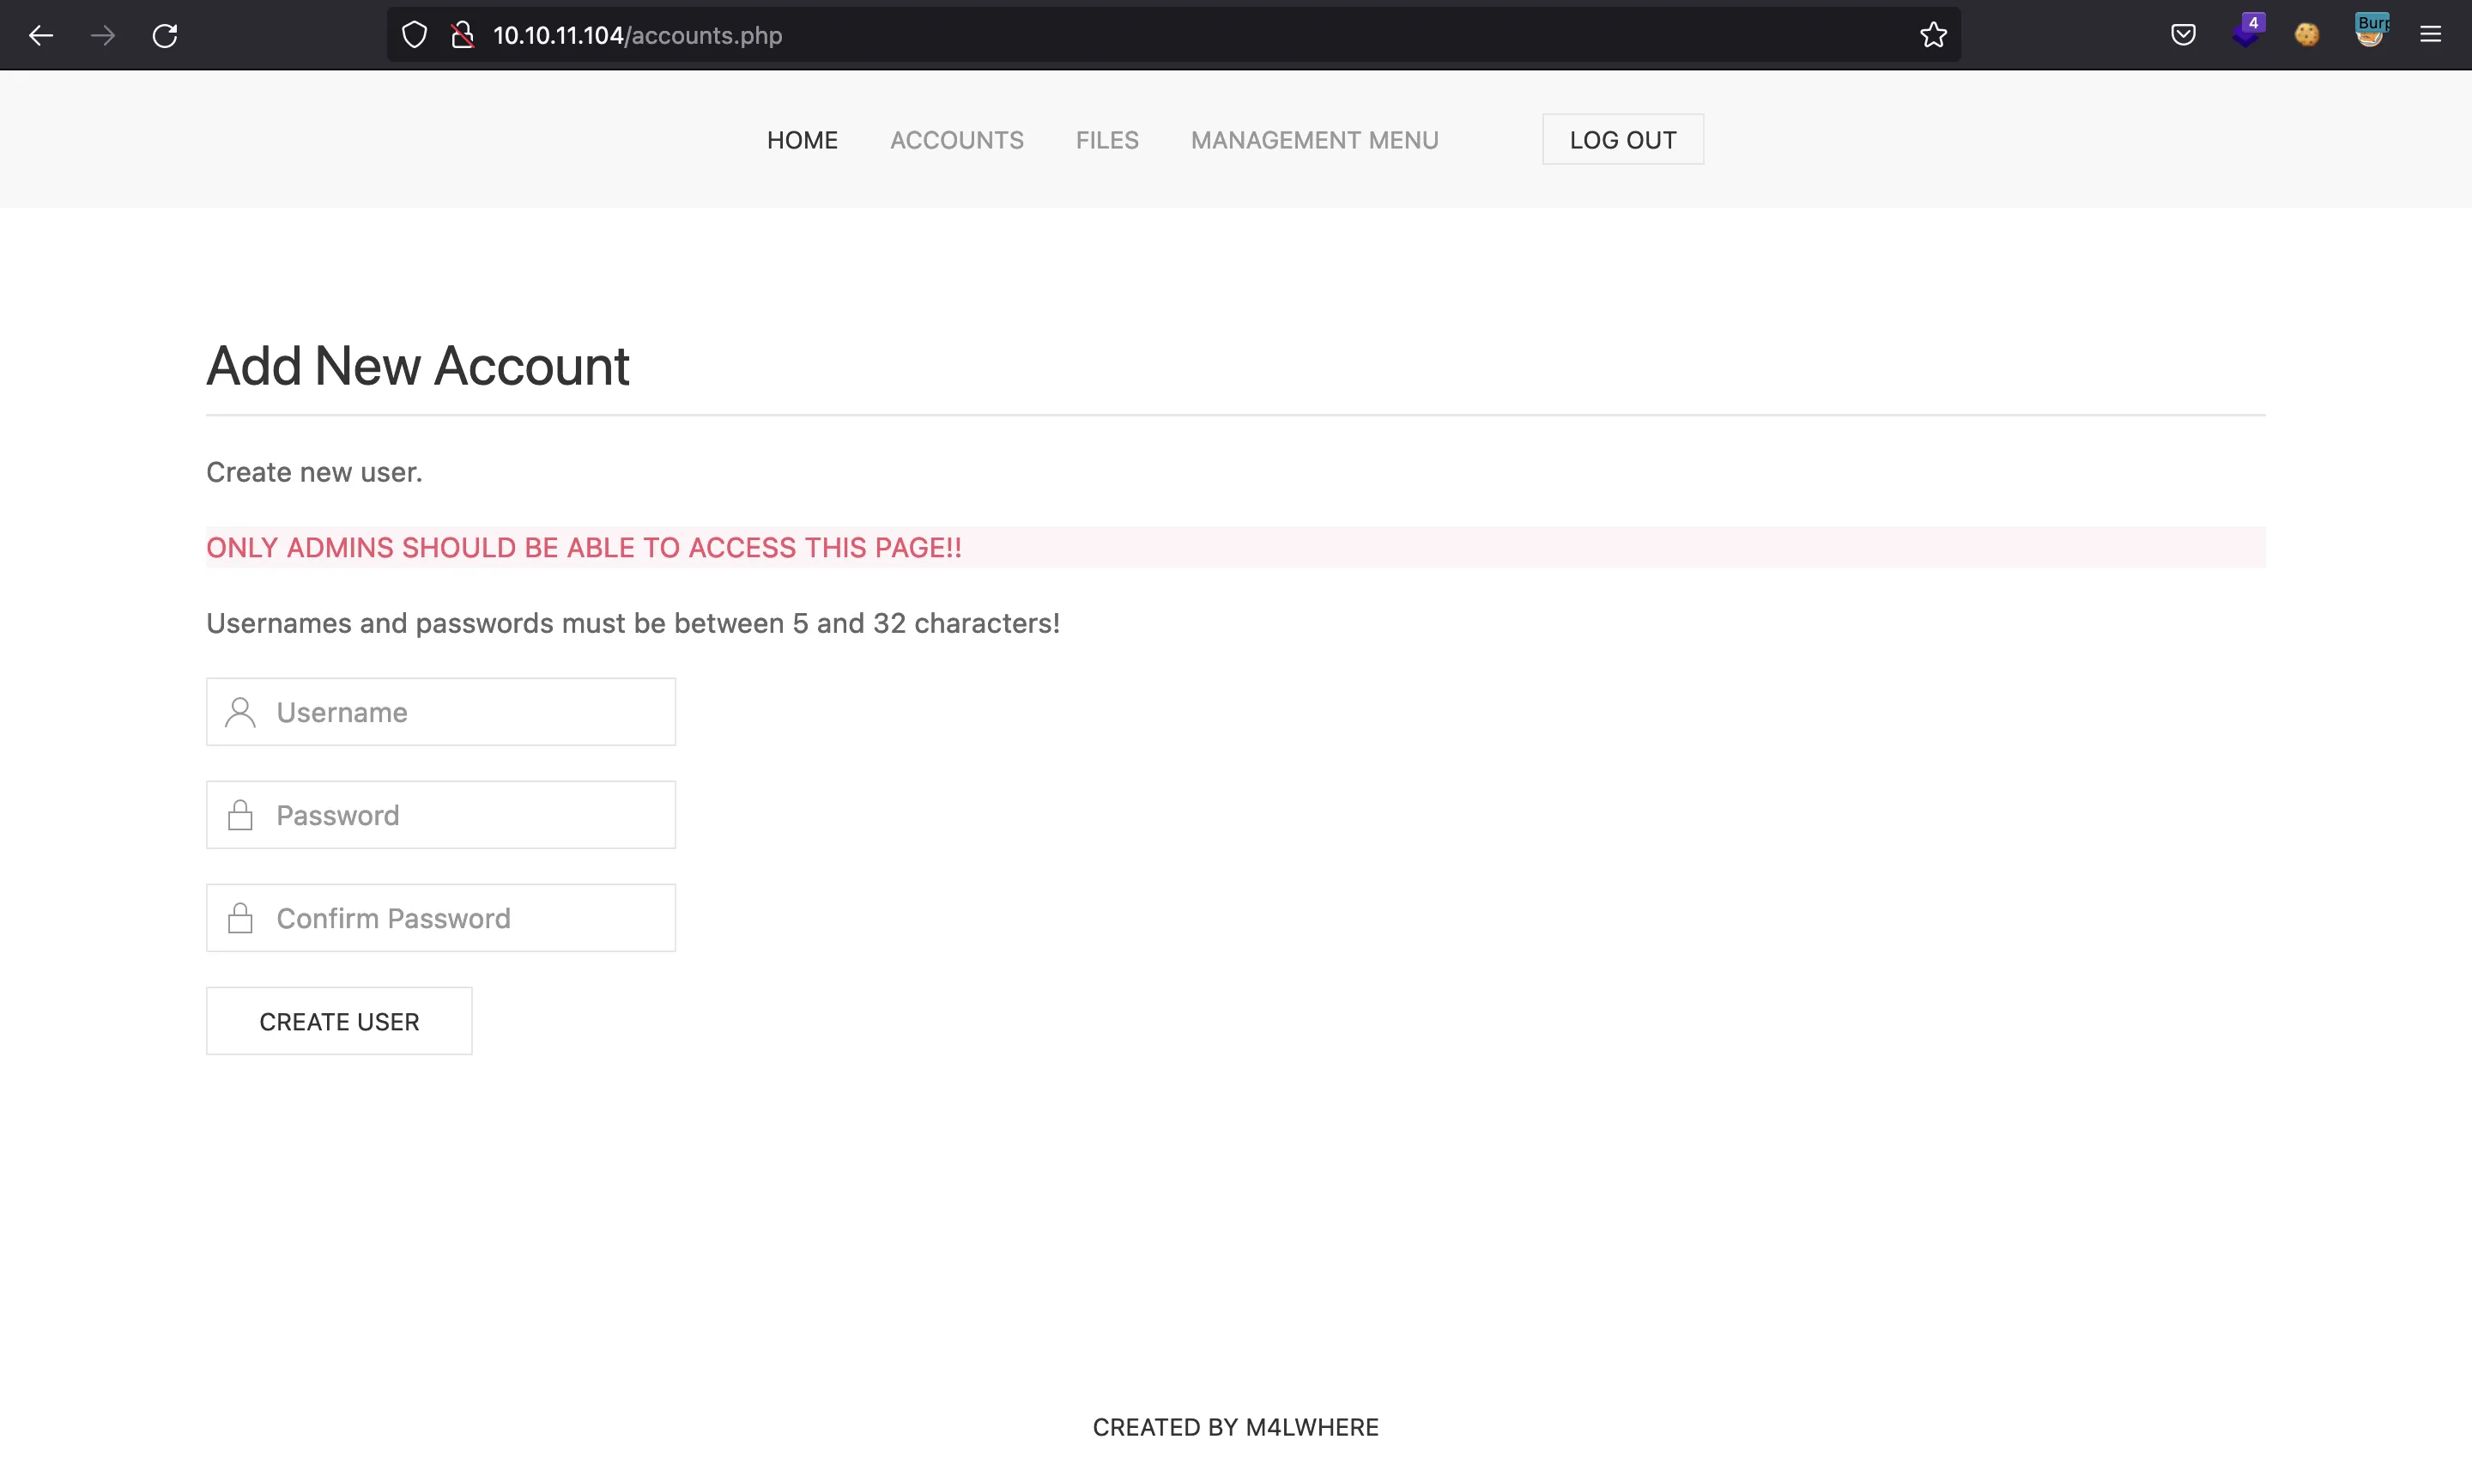The height and width of the screenshot is (1470, 2472).
Task: Click the user icon in Username field
Action: (241, 713)
